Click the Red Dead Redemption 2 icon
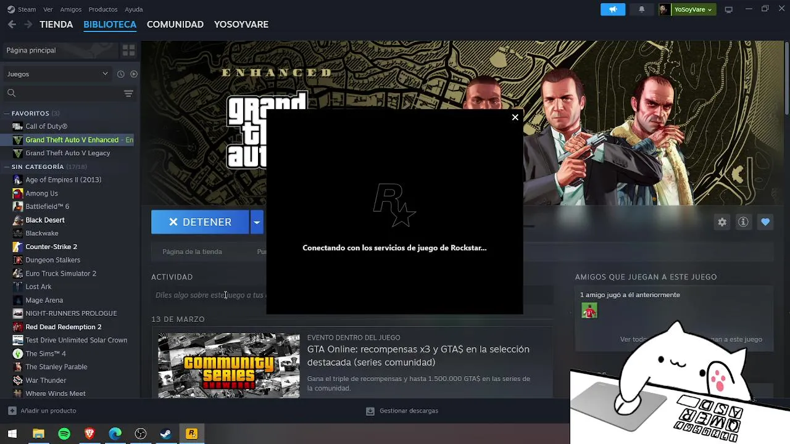 [x=18, y=327]
